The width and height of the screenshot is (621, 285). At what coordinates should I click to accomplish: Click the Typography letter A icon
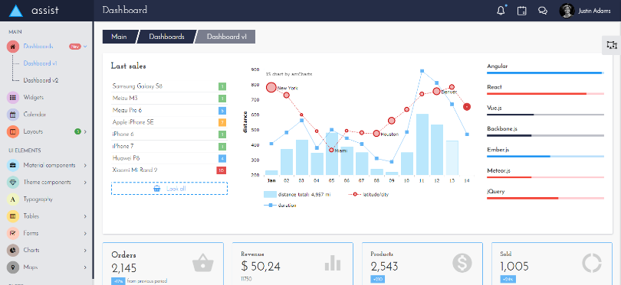click(x=13, y=199)
